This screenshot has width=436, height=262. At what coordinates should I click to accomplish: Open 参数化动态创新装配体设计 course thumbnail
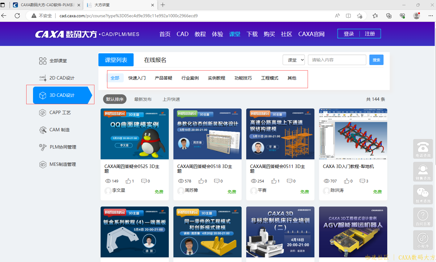click(207, 134)
